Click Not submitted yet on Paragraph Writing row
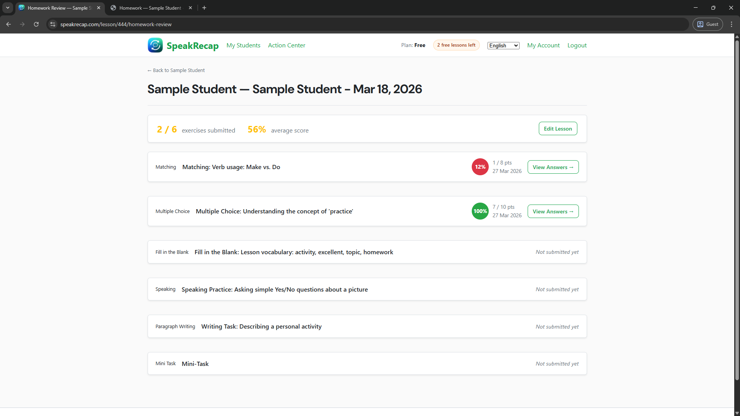The width and height of the screenshot is (740, 416). click(557, 327)
